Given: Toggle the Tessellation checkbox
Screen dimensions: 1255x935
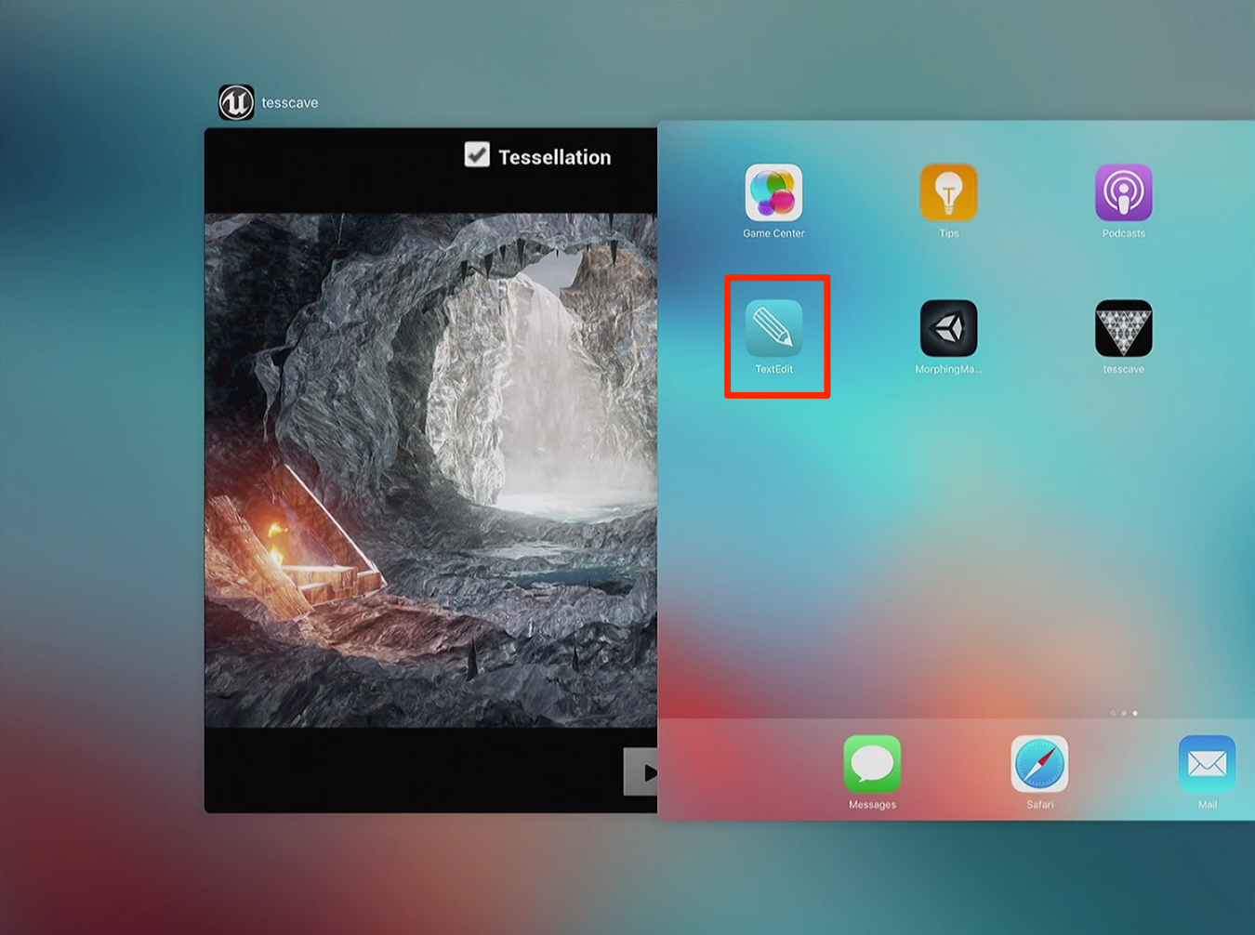Looking at the screenshot, I should 477,154.
